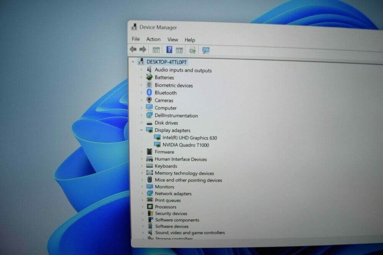Select the Monitors label
This screenshot has height=255, width=383.
click(164, 187)
